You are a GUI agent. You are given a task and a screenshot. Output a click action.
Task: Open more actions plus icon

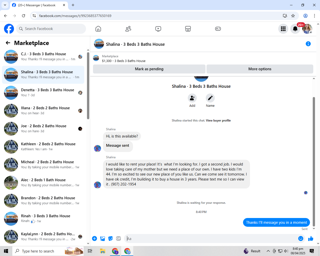[94, 238]
